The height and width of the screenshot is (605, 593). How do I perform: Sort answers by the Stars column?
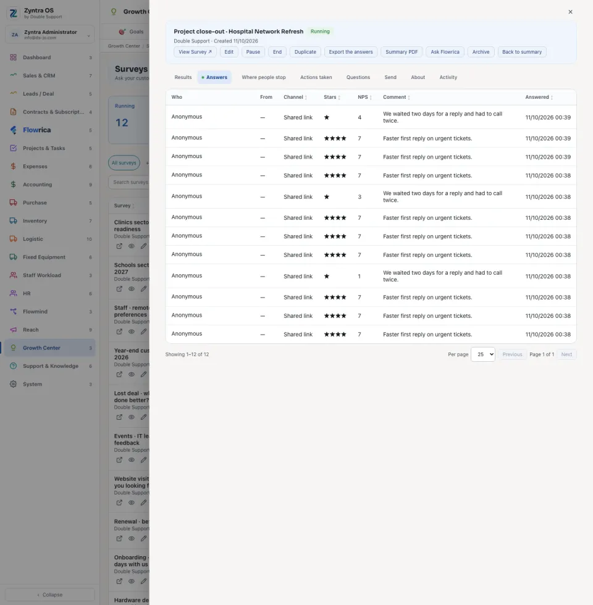coord(332,98)
